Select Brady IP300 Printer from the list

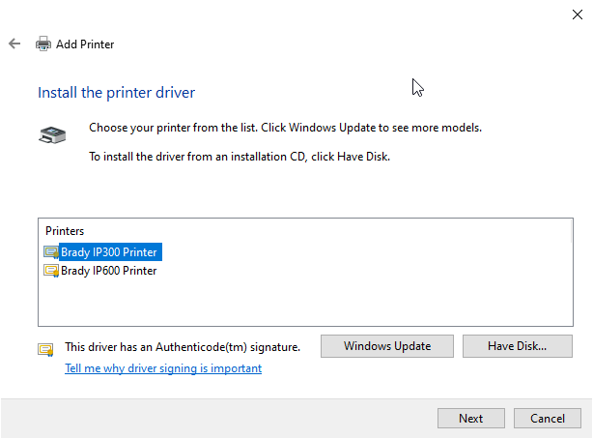[108, 252]
